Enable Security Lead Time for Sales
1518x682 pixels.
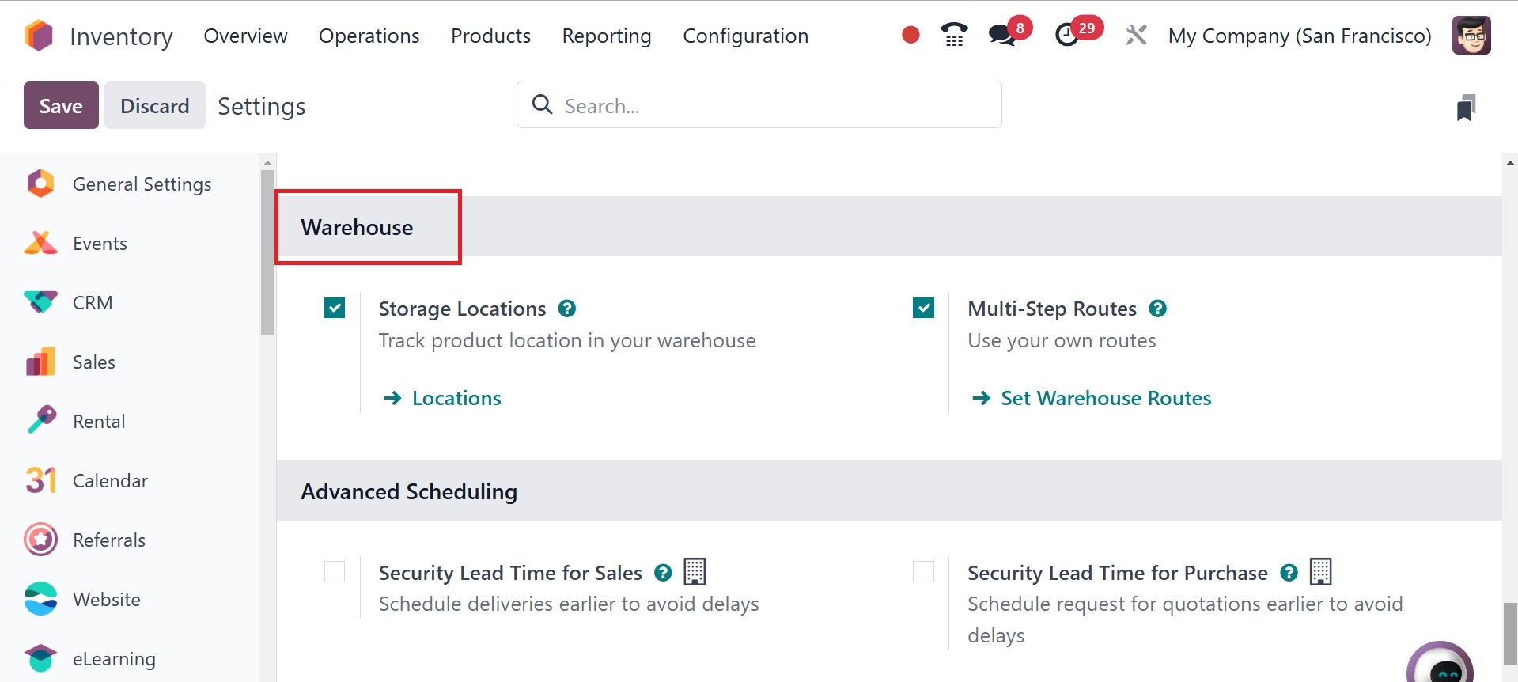coord(335,571)
